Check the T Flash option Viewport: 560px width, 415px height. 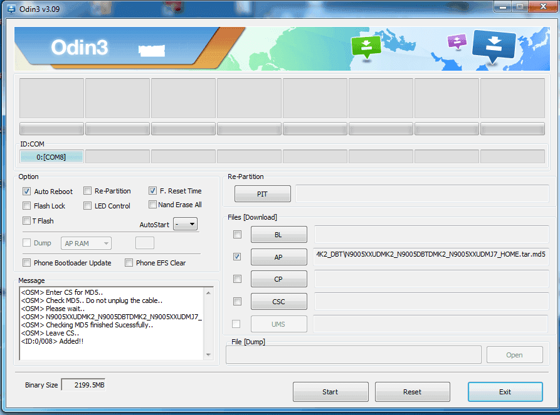pos(26,221)
